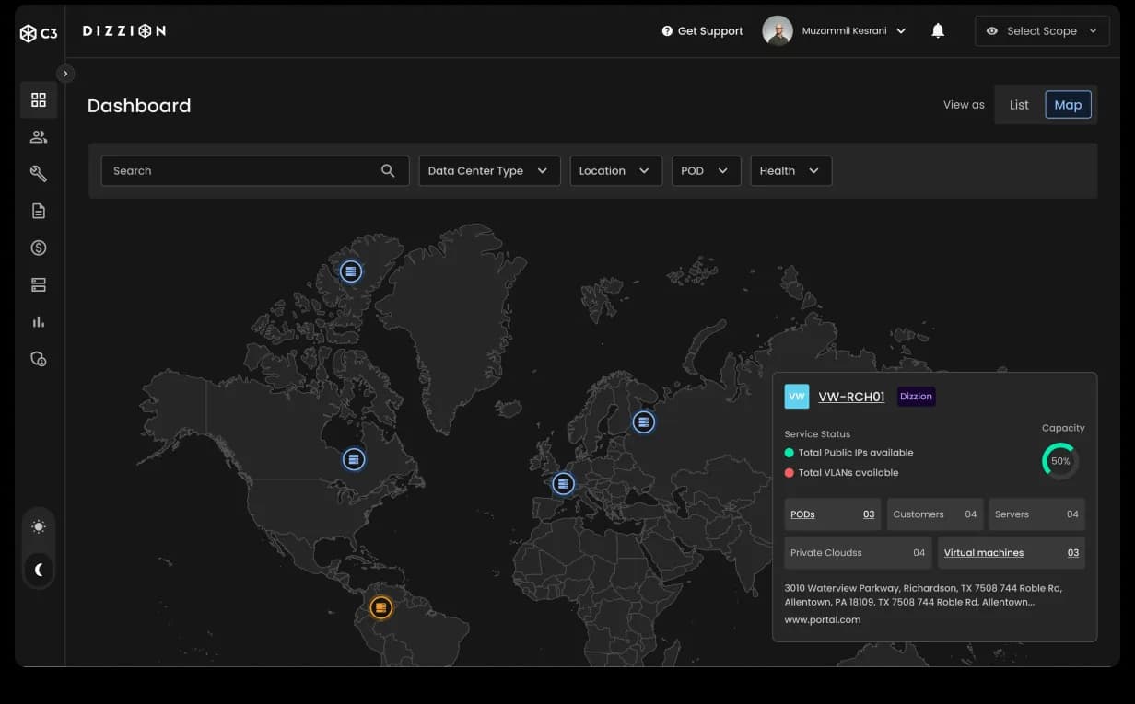The width and height of the screenshot is (1135, 704).
Task: Select the North America data center marker
Action: [x=354, y=459]
